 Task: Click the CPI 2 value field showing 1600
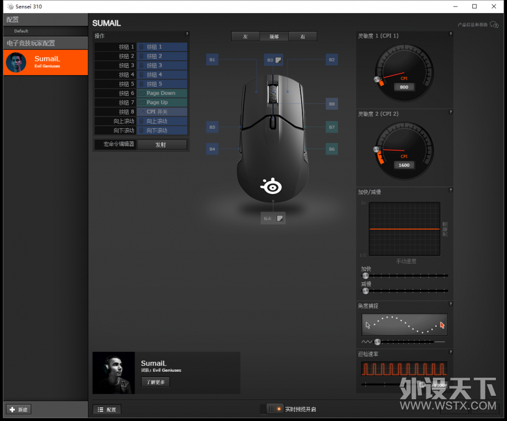coord(404,165)
